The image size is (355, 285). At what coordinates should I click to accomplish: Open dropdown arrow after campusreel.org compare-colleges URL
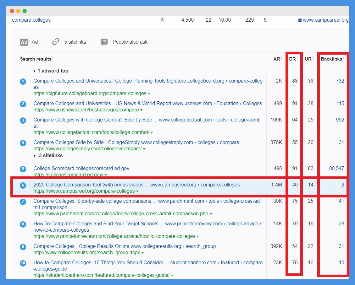tap(137, 191)
